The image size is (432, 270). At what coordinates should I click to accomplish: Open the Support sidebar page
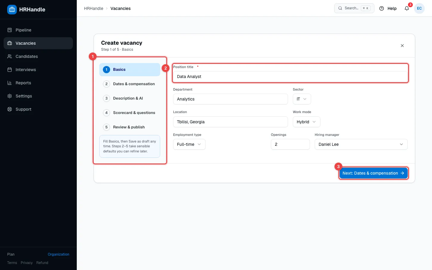38,109
